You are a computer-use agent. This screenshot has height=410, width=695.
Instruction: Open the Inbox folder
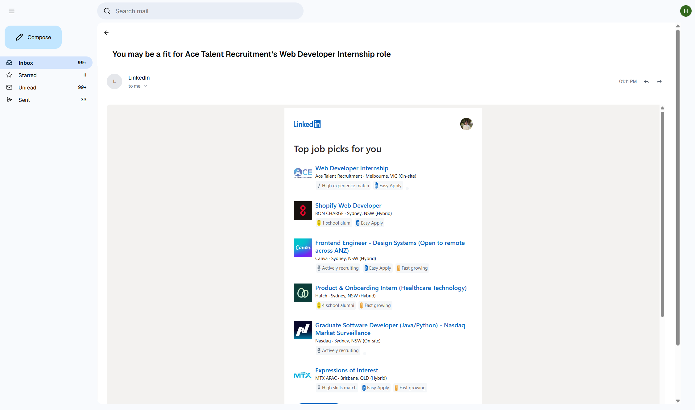pyautogui.click(x=46, y=63)
